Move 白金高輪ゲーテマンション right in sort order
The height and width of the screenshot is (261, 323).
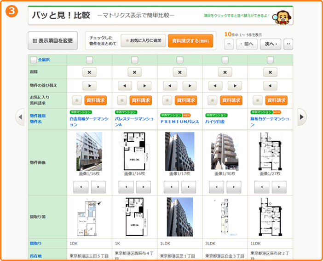pos(89,86)
